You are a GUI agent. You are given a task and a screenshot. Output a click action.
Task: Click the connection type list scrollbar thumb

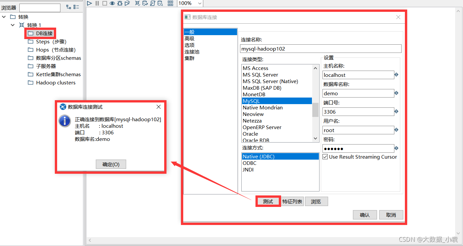(316, 110)
